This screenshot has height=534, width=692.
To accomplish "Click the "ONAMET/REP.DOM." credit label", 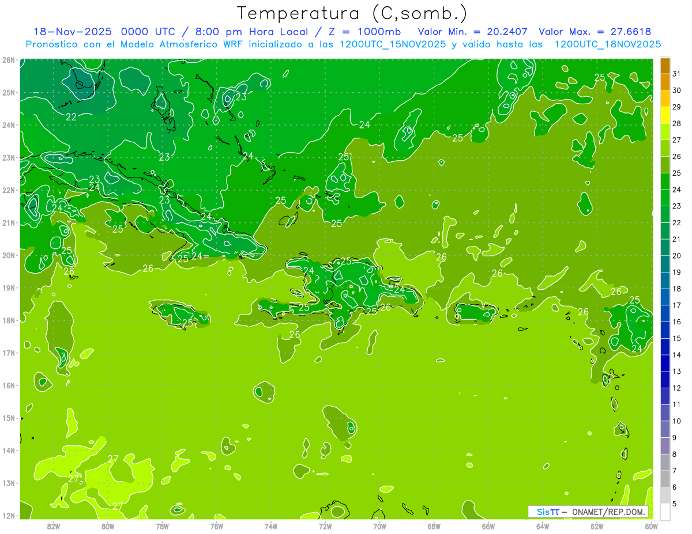I will point(609,512).
